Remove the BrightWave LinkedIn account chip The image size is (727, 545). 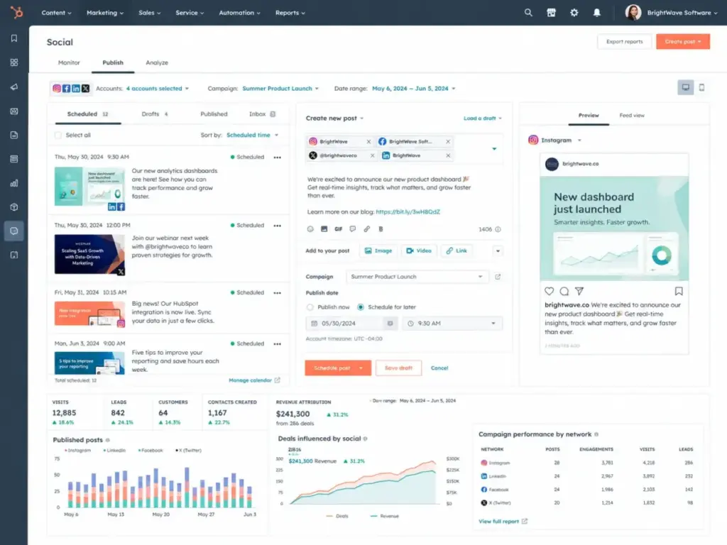(448, 155)
